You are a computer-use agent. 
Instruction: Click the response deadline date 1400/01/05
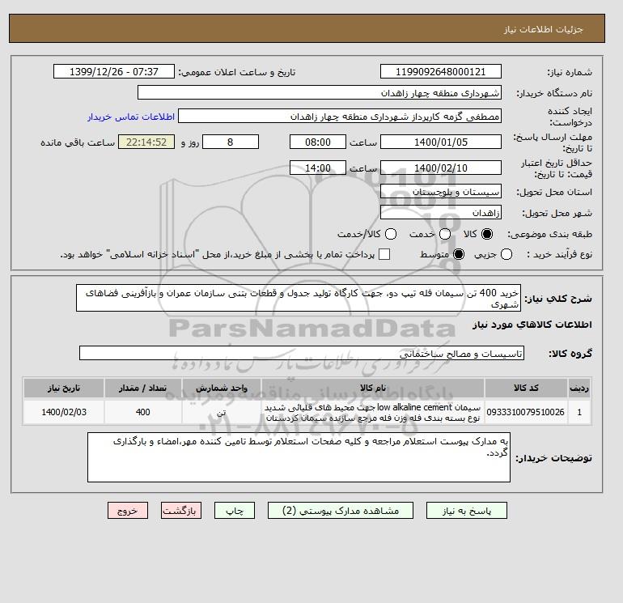click(x=441, y=142)
